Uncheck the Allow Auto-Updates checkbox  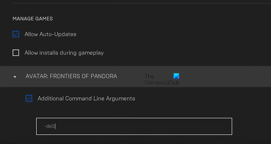point(16,34)
